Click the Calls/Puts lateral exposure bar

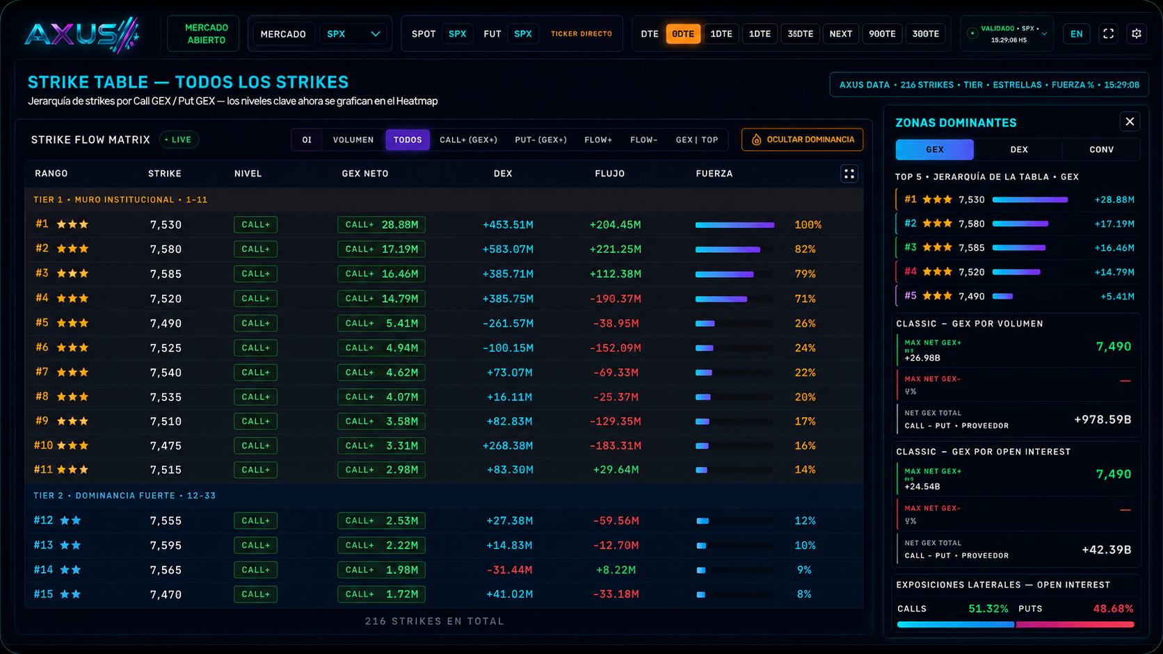1016,625
